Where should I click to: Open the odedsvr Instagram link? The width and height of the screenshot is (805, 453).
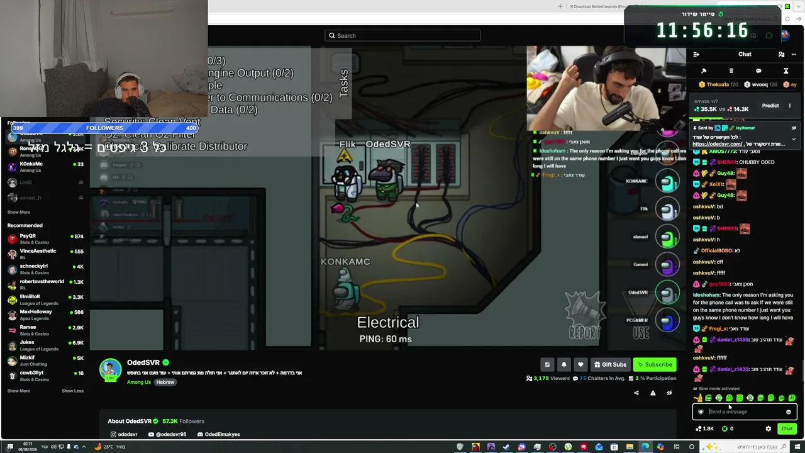[124, 434]
